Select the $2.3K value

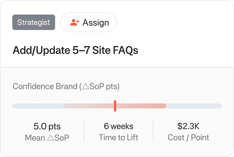coord(188,127)
